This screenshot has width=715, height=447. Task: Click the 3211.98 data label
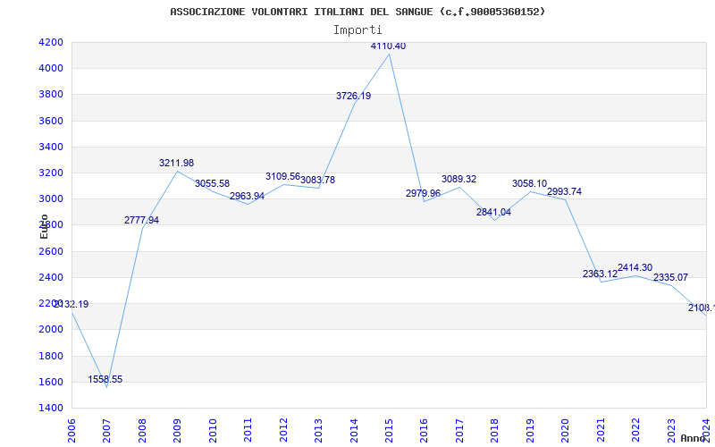(176, 163)
